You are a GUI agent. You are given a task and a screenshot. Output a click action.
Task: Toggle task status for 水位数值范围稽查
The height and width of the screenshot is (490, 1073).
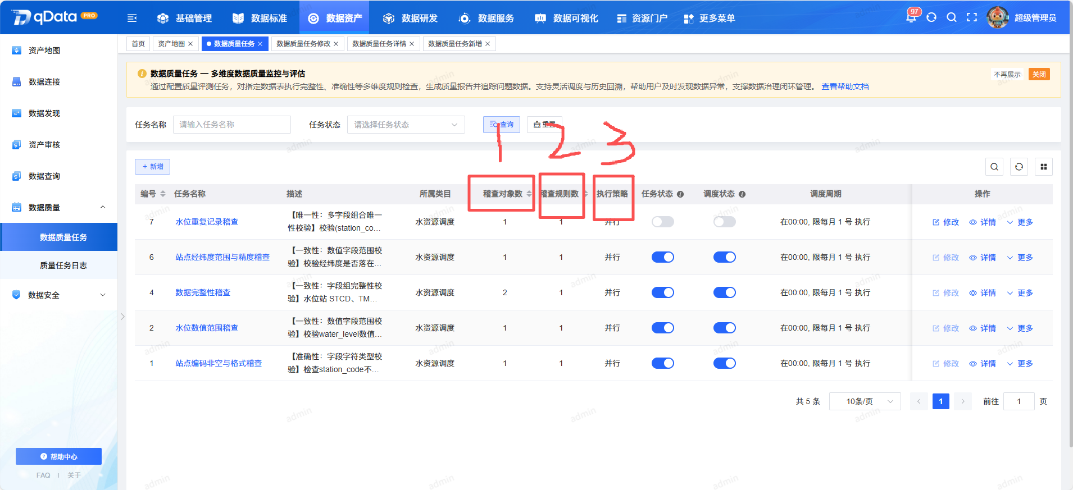[x=663, y=328]
